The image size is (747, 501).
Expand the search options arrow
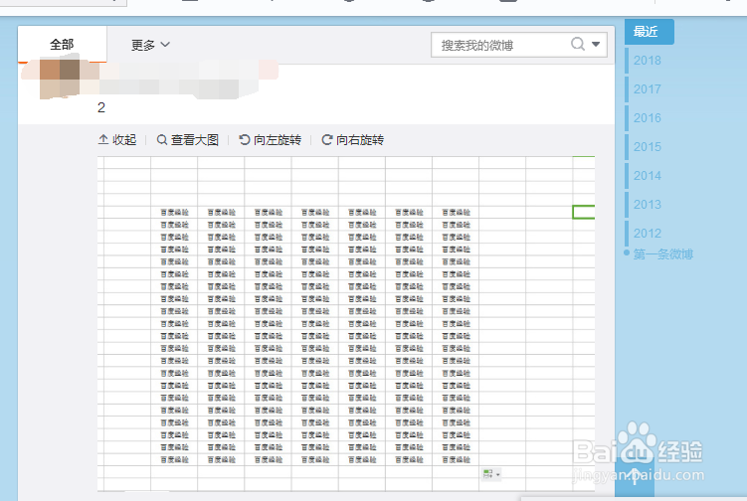click(596, 45)
